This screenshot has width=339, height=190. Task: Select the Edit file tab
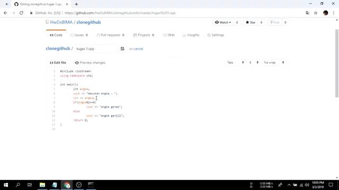click(58, 63)
